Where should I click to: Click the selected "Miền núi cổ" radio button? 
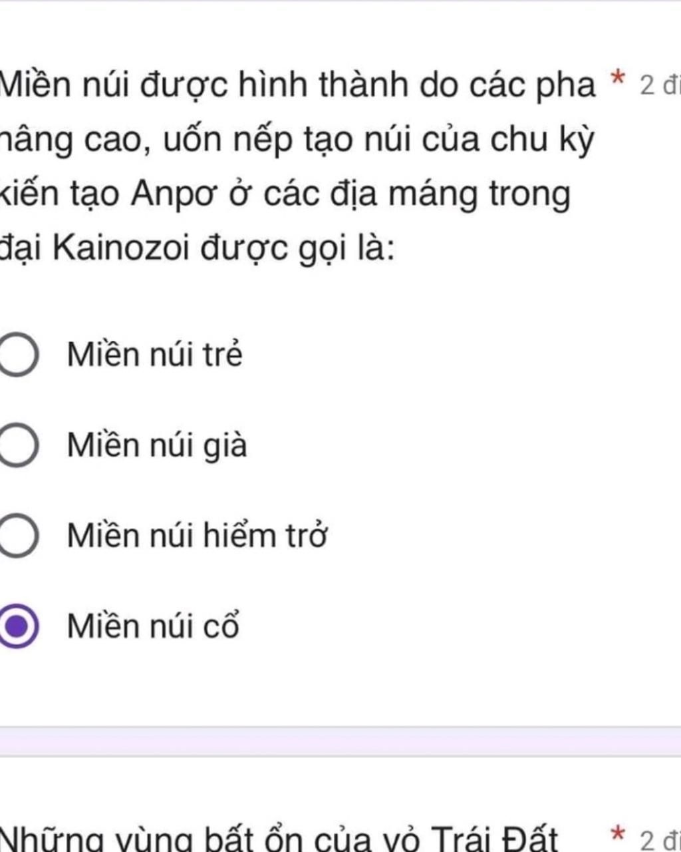click(16, 626)
